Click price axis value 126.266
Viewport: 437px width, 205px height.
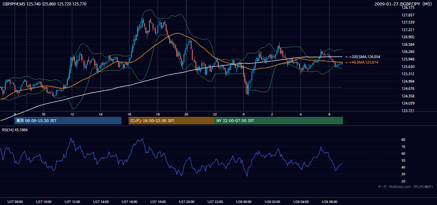[x=408, y=52]
